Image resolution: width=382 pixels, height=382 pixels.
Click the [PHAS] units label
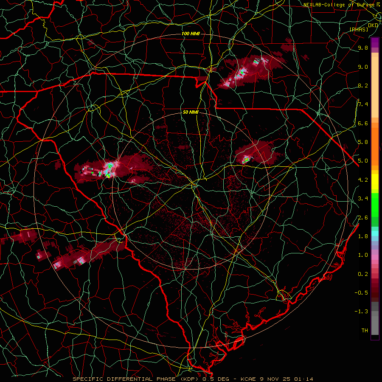pos(359,29)
